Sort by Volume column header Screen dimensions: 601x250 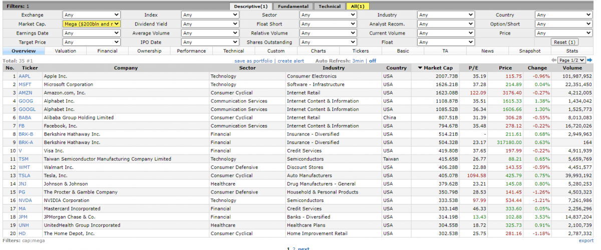572,68
